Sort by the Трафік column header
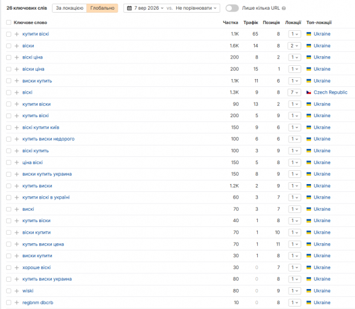 point(251,22)
